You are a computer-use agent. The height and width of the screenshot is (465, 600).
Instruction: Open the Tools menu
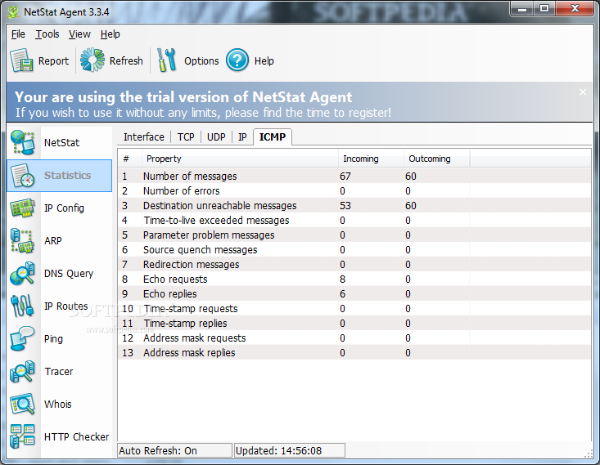click(47, 34)
